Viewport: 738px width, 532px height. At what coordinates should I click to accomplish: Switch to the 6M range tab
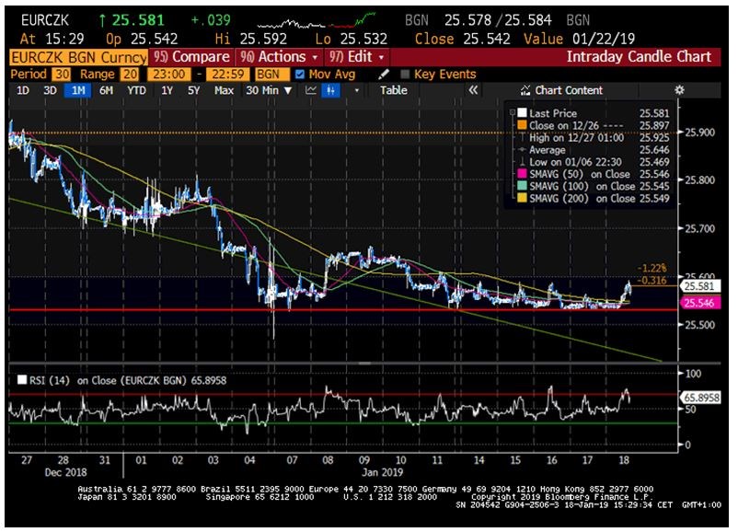point(106,90)
